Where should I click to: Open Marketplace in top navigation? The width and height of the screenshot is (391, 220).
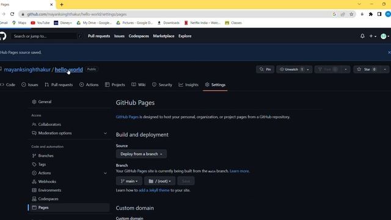click(x=164, y=36)
